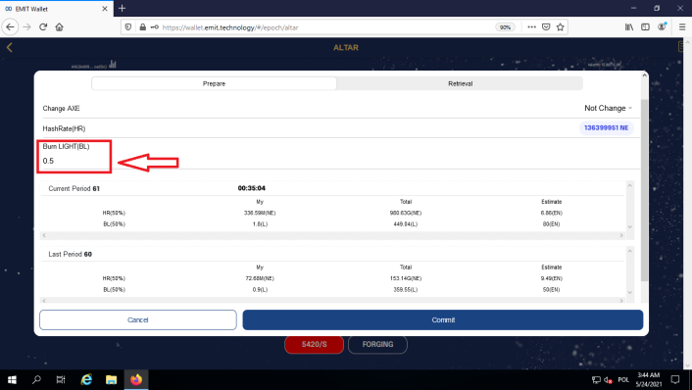The height and width of the screenshot is (390, 692).
Task: Click the saved login key icon
Action: (155, 27)
